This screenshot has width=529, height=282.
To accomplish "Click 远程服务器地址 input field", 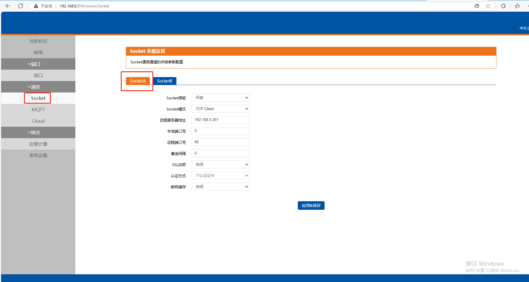I will click(220, 120).
